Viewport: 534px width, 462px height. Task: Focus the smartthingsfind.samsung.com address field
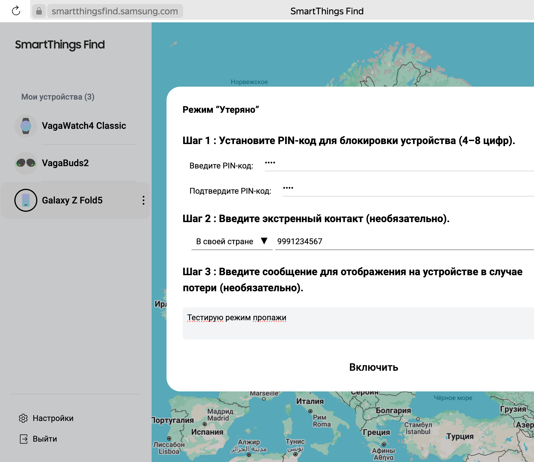click(115, 11)
